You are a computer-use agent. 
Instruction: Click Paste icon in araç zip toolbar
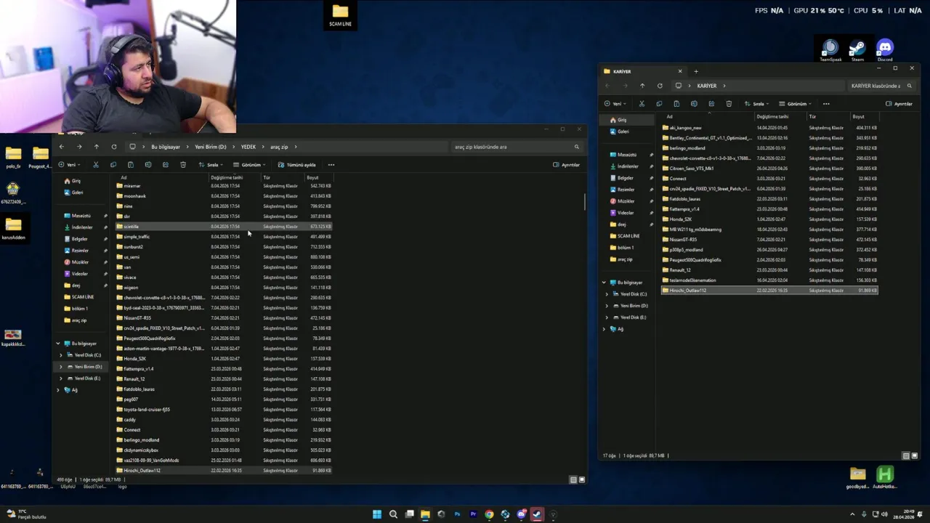131,165
